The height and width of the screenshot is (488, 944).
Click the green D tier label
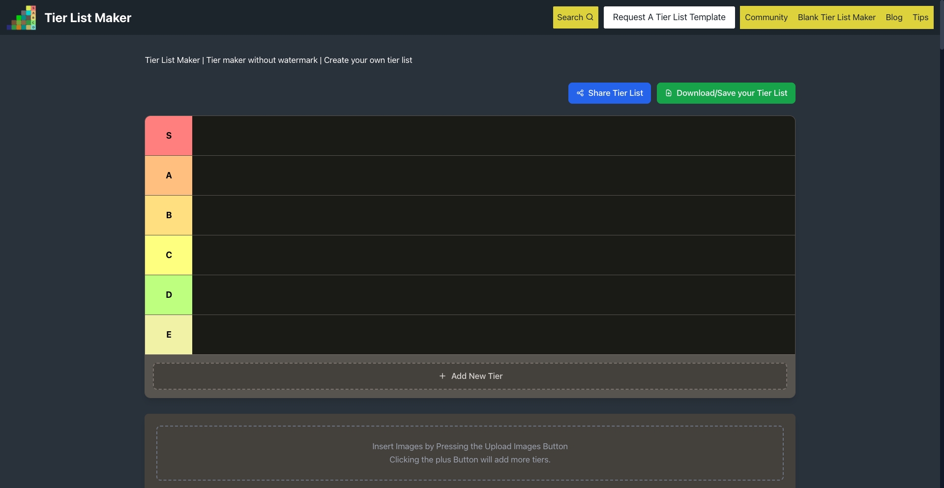pos(169,294)
